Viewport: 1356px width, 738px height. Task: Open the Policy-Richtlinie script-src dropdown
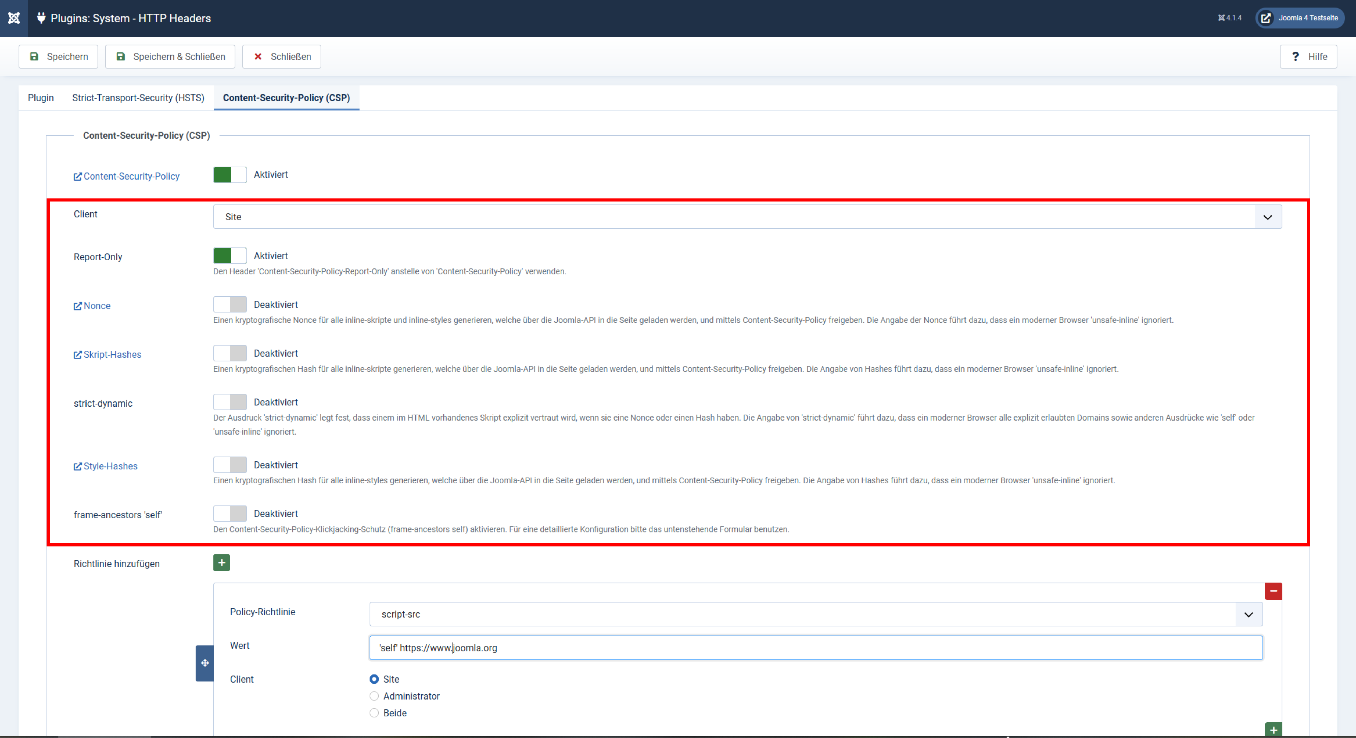(x=815, y=614)
